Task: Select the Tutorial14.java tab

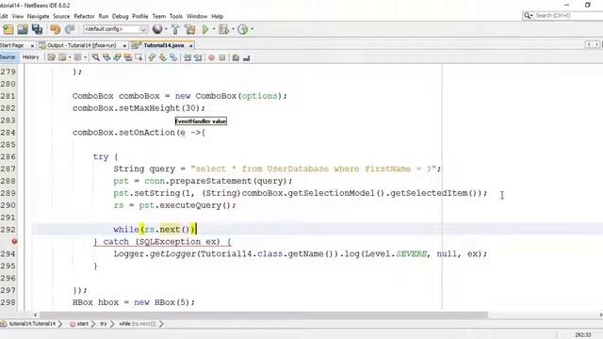Action: pyautogui.click(x=164, y=45)
